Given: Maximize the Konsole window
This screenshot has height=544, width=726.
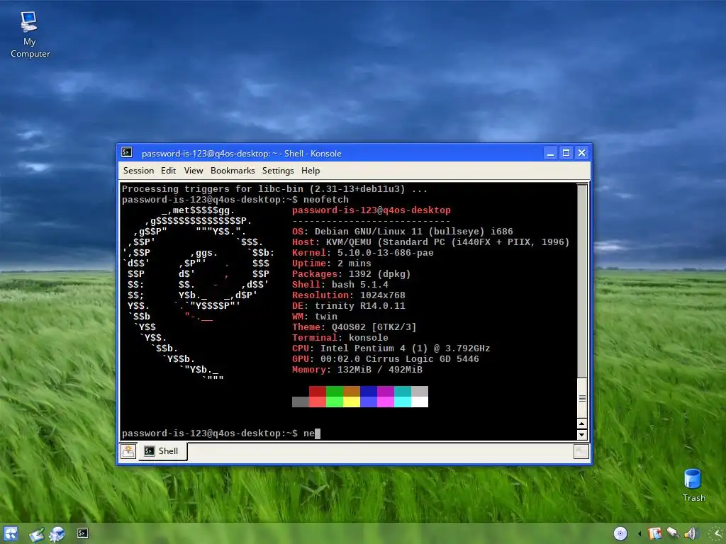Looking at the screenshot, I should [x=566, y=153].
